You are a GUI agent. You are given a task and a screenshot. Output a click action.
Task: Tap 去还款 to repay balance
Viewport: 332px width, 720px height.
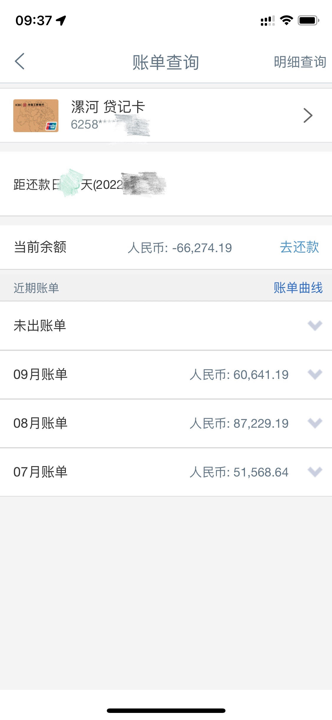click(299, 247)
